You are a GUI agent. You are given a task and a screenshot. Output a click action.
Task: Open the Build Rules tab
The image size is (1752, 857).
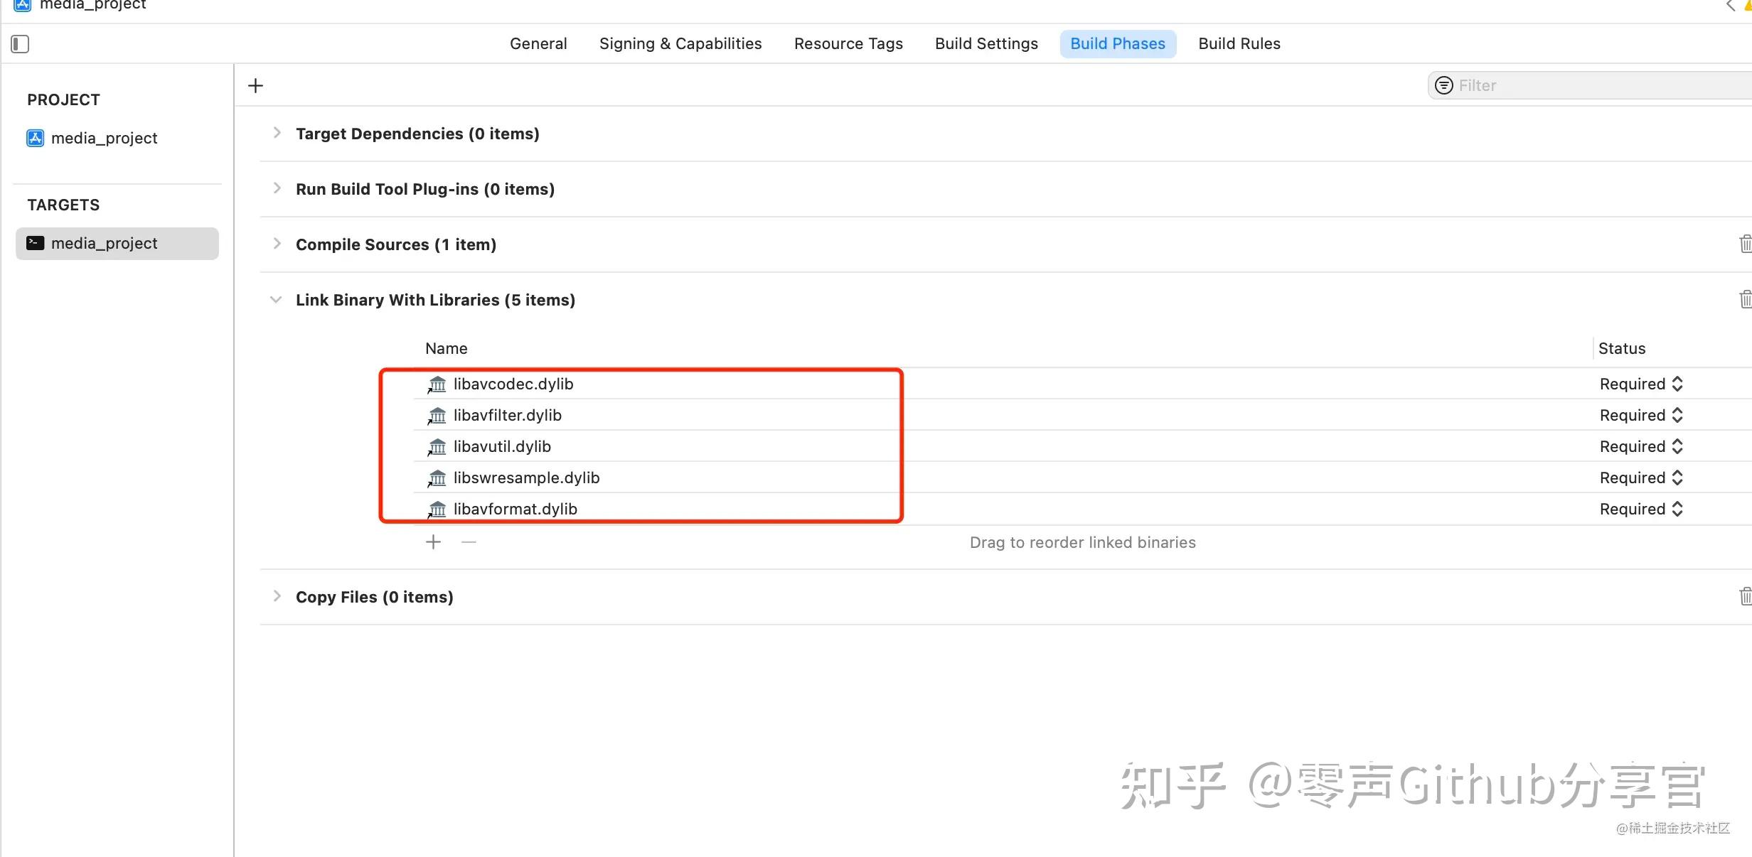coord(1239,43)
